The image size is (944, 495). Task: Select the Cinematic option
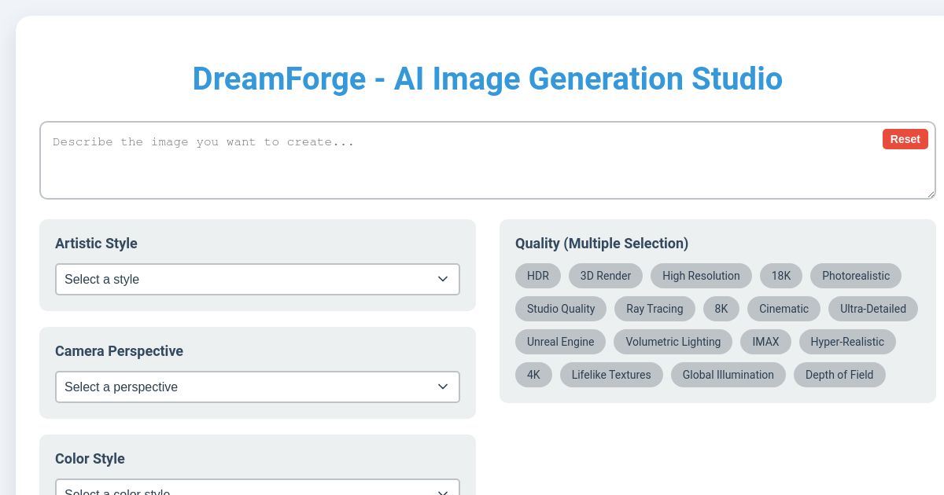click(x=784, y=309)
